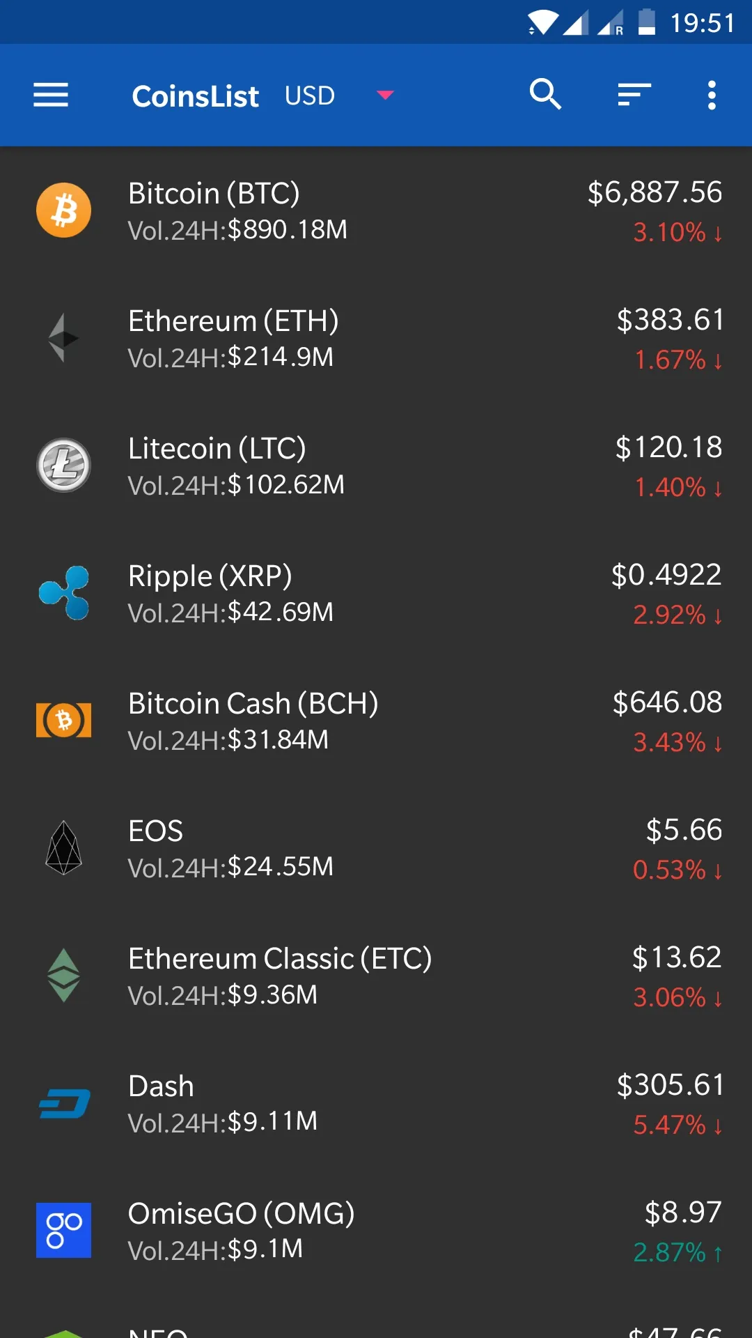The width and height of the screenshot is (752, 1338).
Task: Tap the Ethereum diamond logo icon
Action: (63, 338)
